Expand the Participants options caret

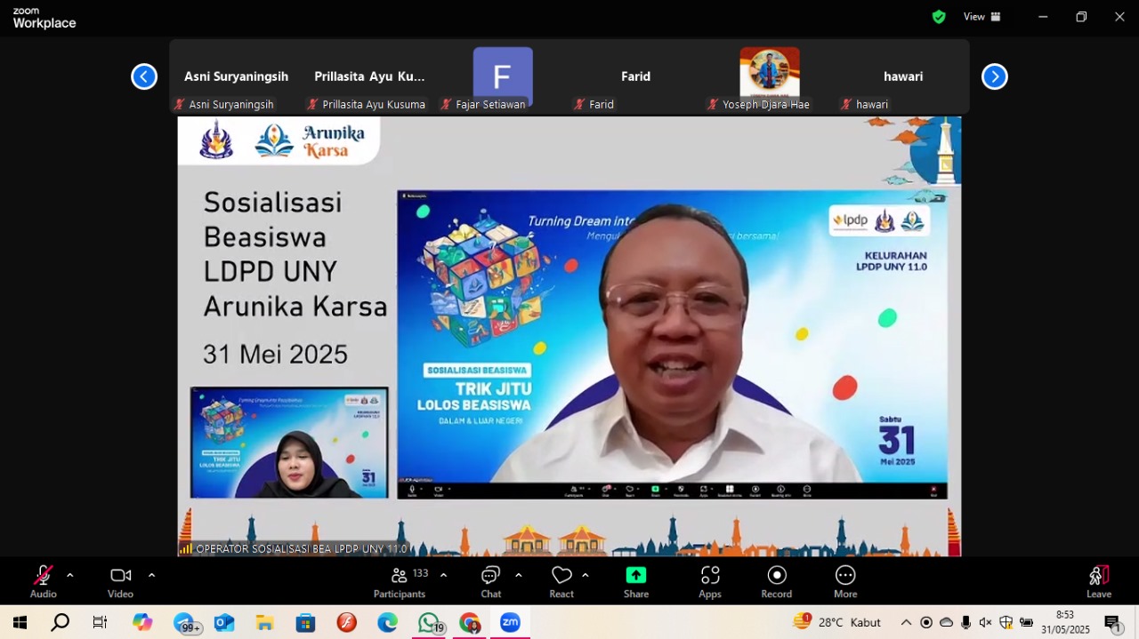[443, 575]
